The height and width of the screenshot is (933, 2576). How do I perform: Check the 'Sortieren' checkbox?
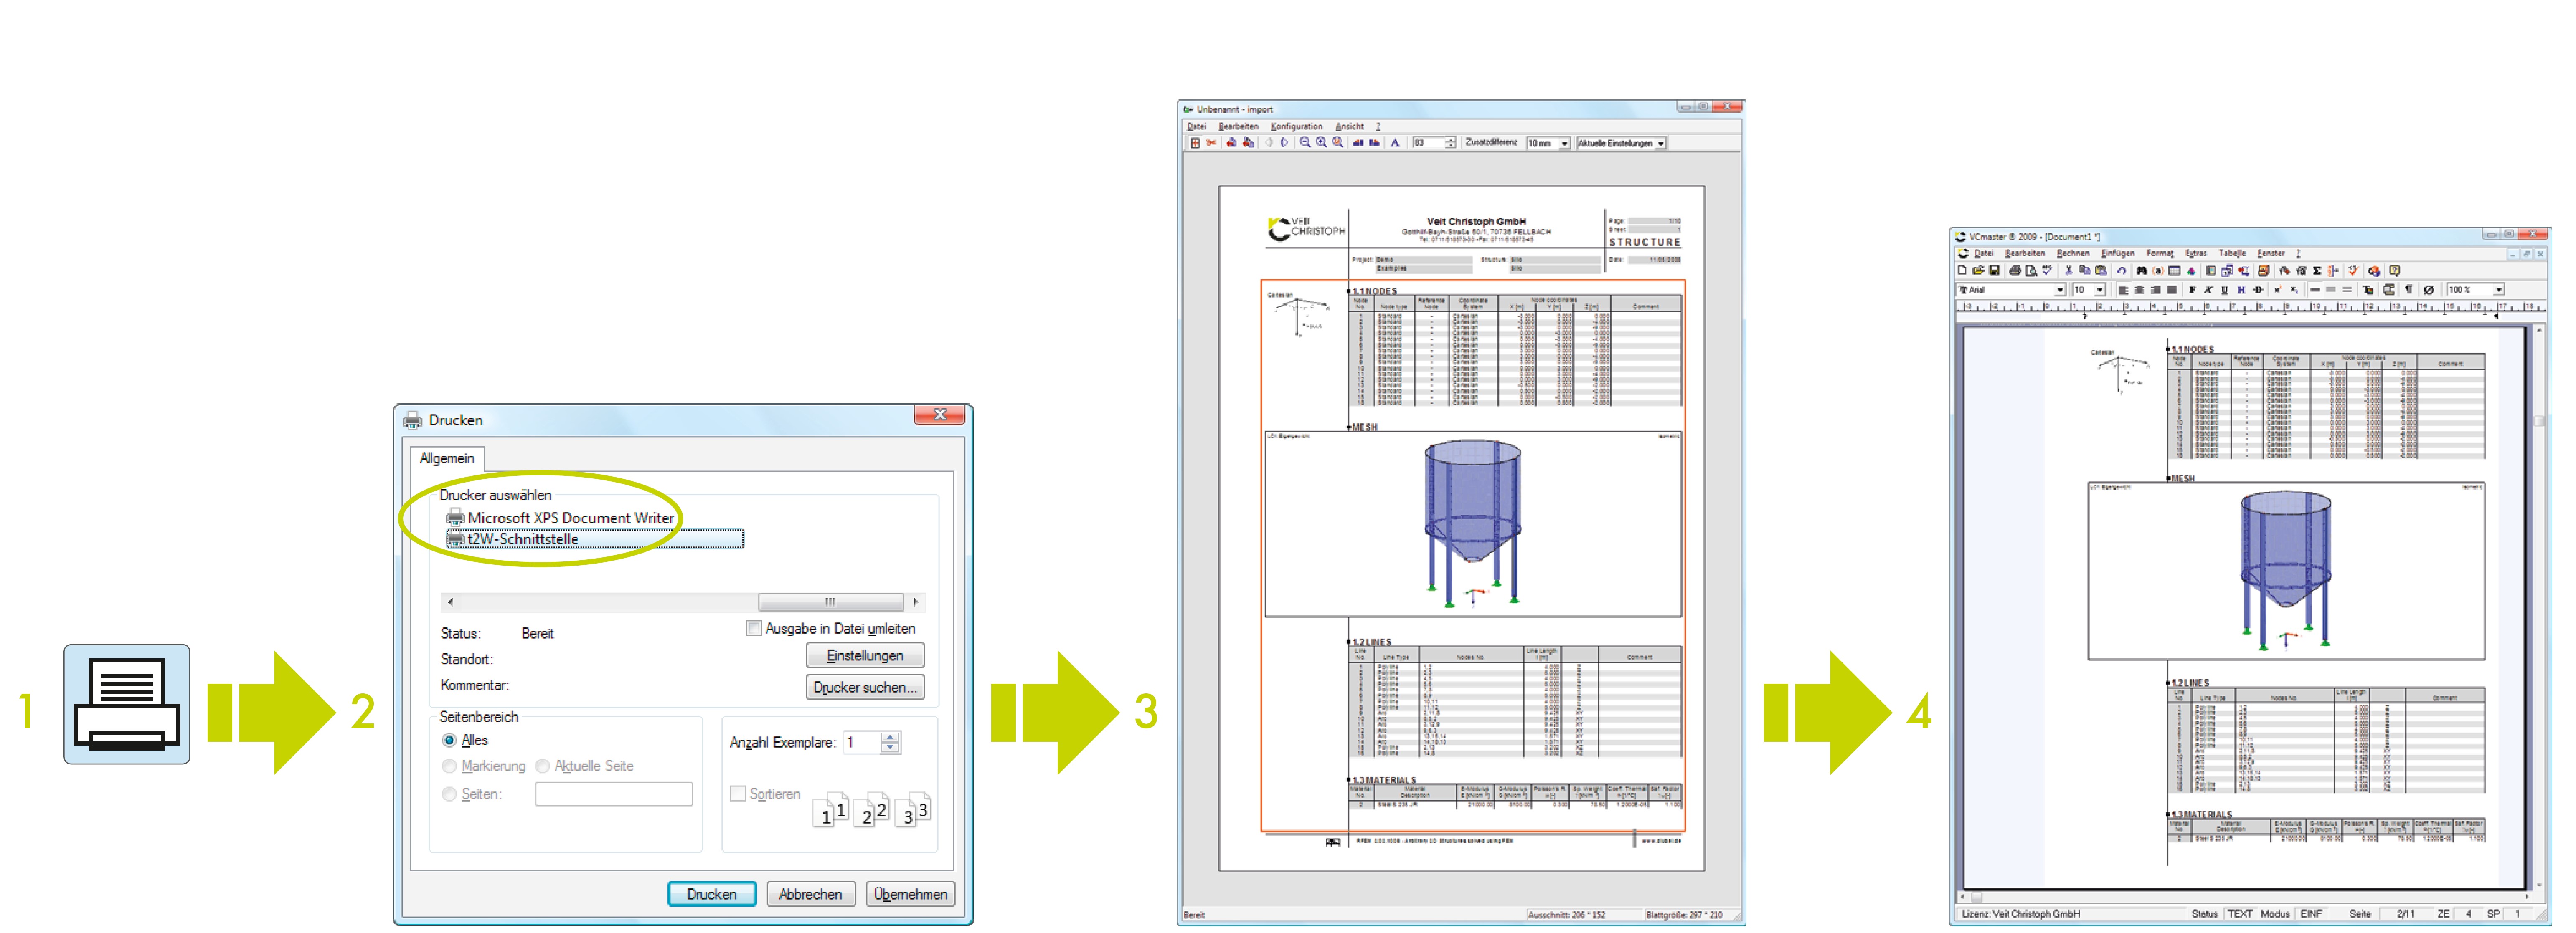pyautogui.click(x=738, y=793)
